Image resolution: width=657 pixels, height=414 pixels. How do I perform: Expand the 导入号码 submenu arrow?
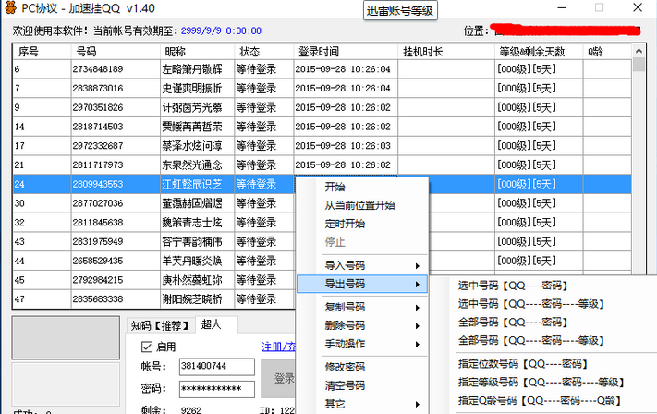point(418,265)
